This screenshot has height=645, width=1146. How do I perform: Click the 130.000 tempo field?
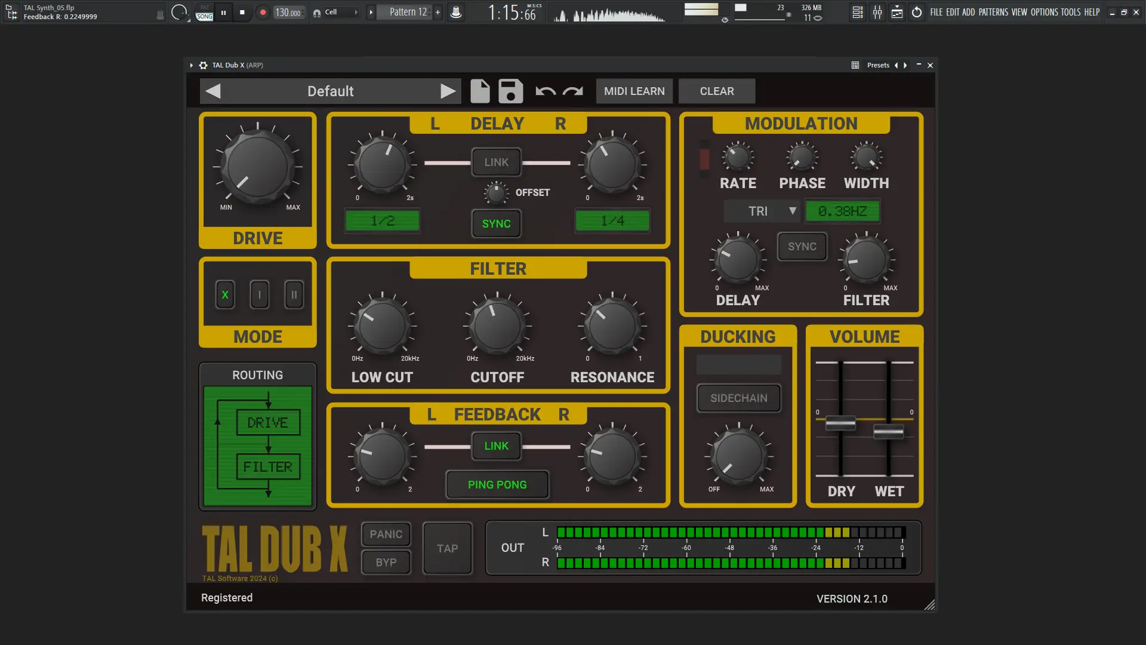[288, 12]
